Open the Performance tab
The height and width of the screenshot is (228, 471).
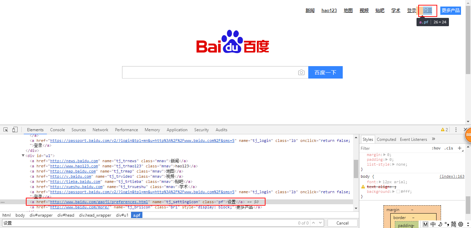tap(127, 130)
